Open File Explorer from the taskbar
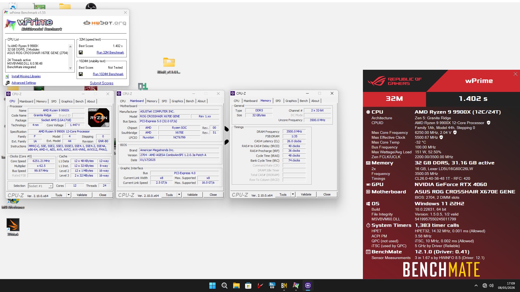 click(236, 286)
